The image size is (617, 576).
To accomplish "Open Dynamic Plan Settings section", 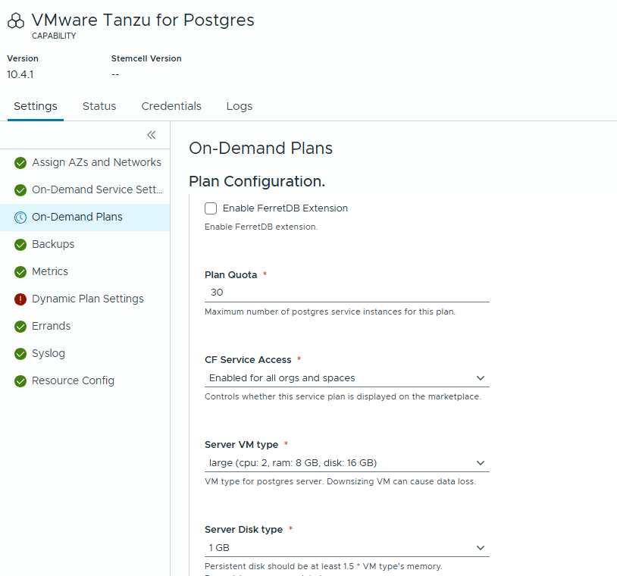I will tap(85, 299).
